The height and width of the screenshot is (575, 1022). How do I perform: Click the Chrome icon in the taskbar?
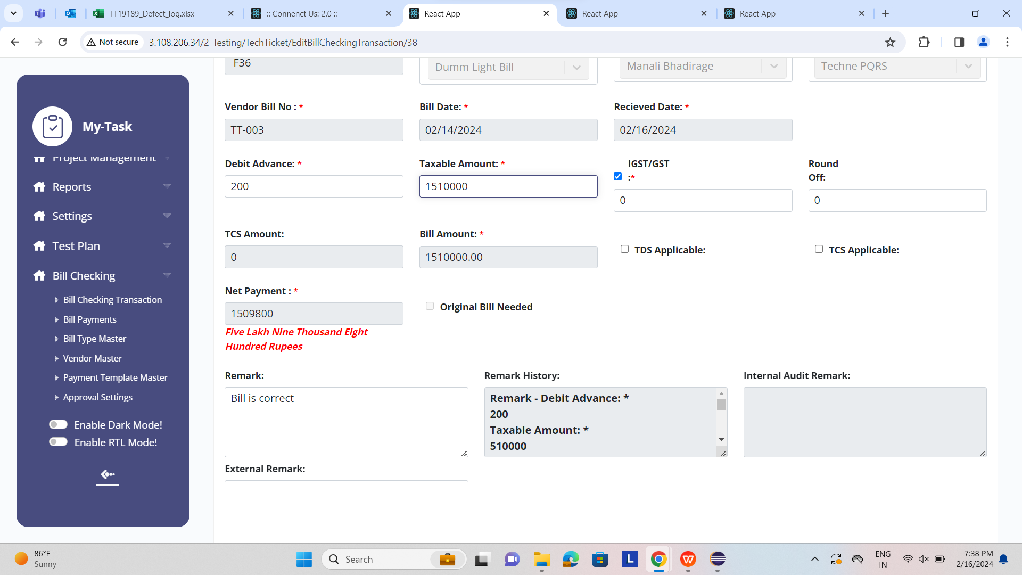pos(658,559)
